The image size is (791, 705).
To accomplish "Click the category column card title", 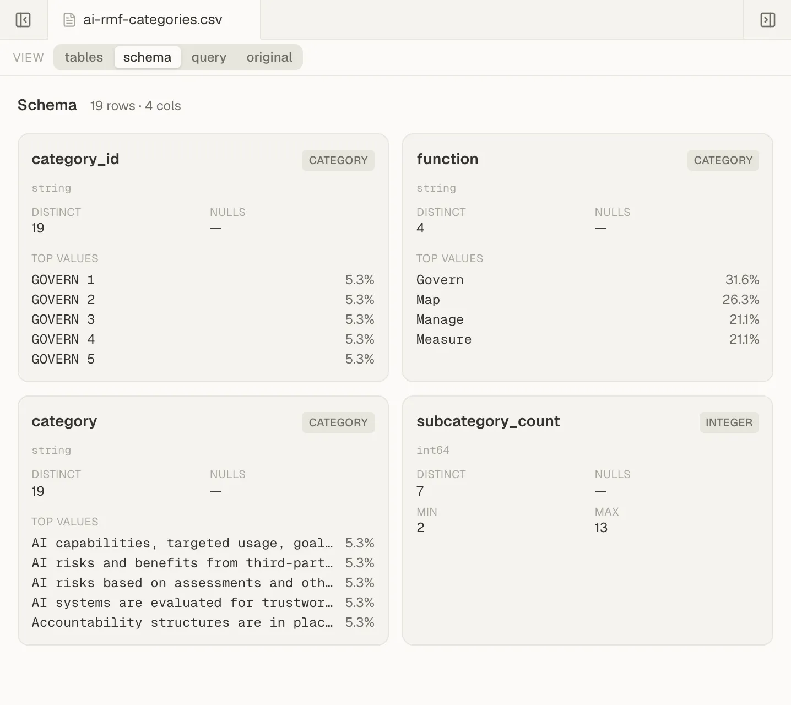I will coord(64,421).
